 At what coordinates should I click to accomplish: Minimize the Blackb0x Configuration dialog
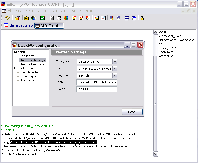pos(127,45)
